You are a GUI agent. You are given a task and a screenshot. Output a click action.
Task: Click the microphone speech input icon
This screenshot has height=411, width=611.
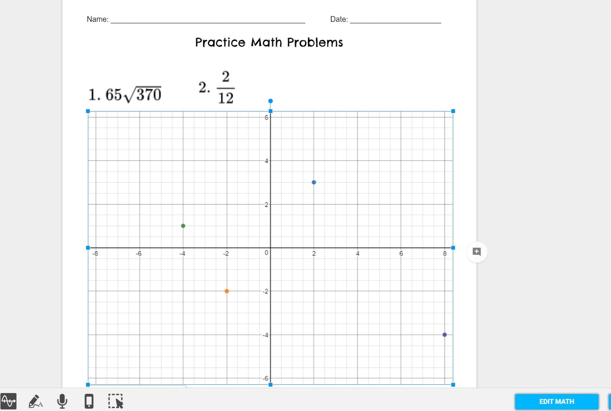point(62,401)
